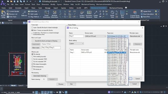Screen dimensions: 168x94
Task: Click the Add Leader icon
Action: pyautogui.click(x=29, y=14)
